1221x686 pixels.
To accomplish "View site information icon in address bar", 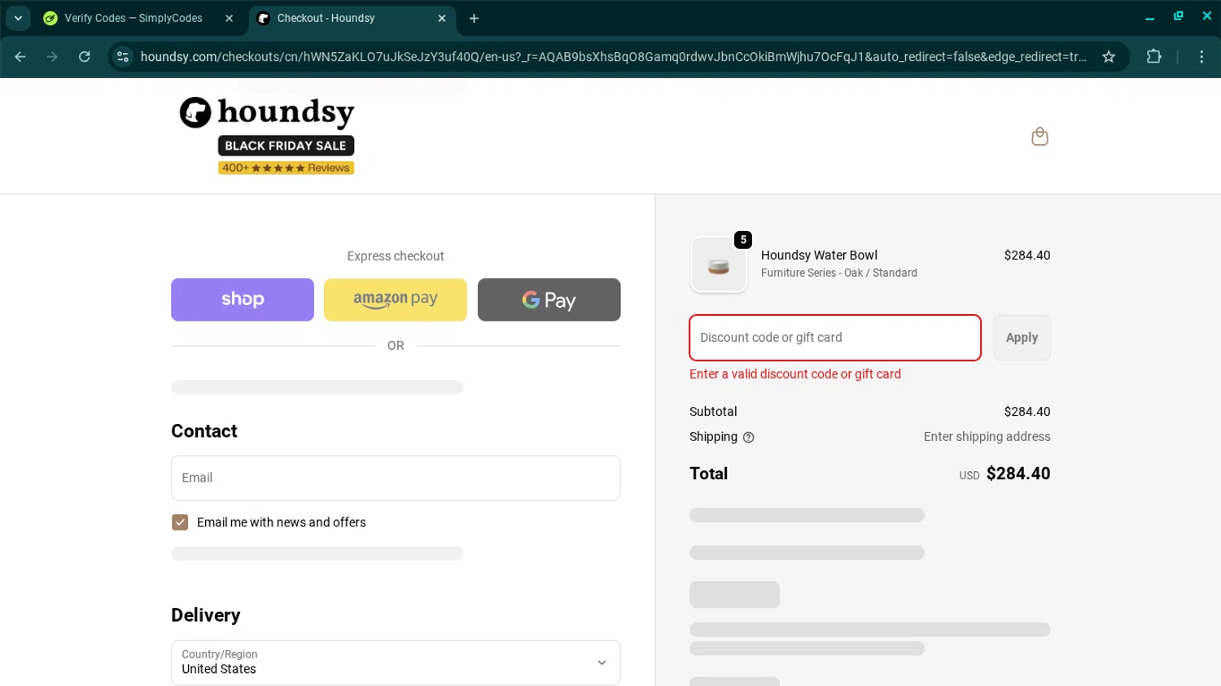I will 123,57.
